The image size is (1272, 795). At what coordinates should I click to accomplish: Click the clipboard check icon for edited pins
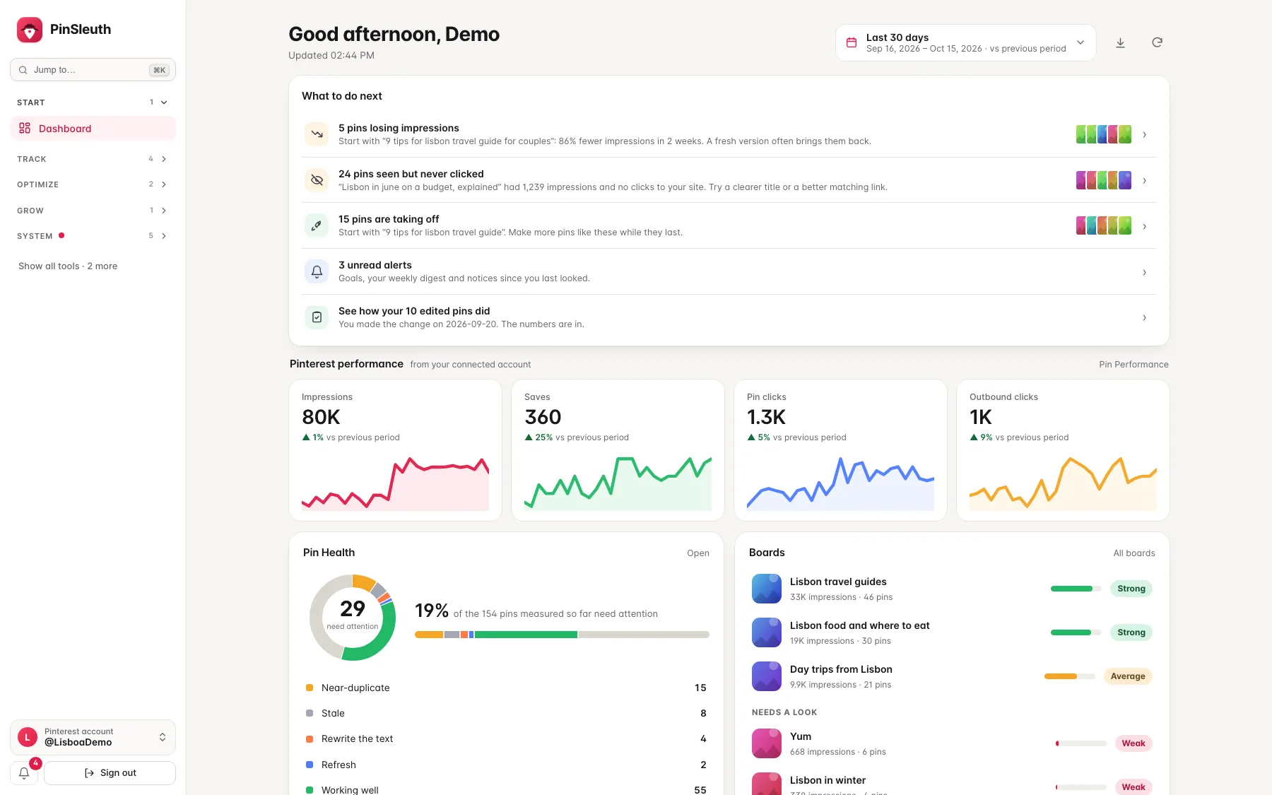(317, 317)
